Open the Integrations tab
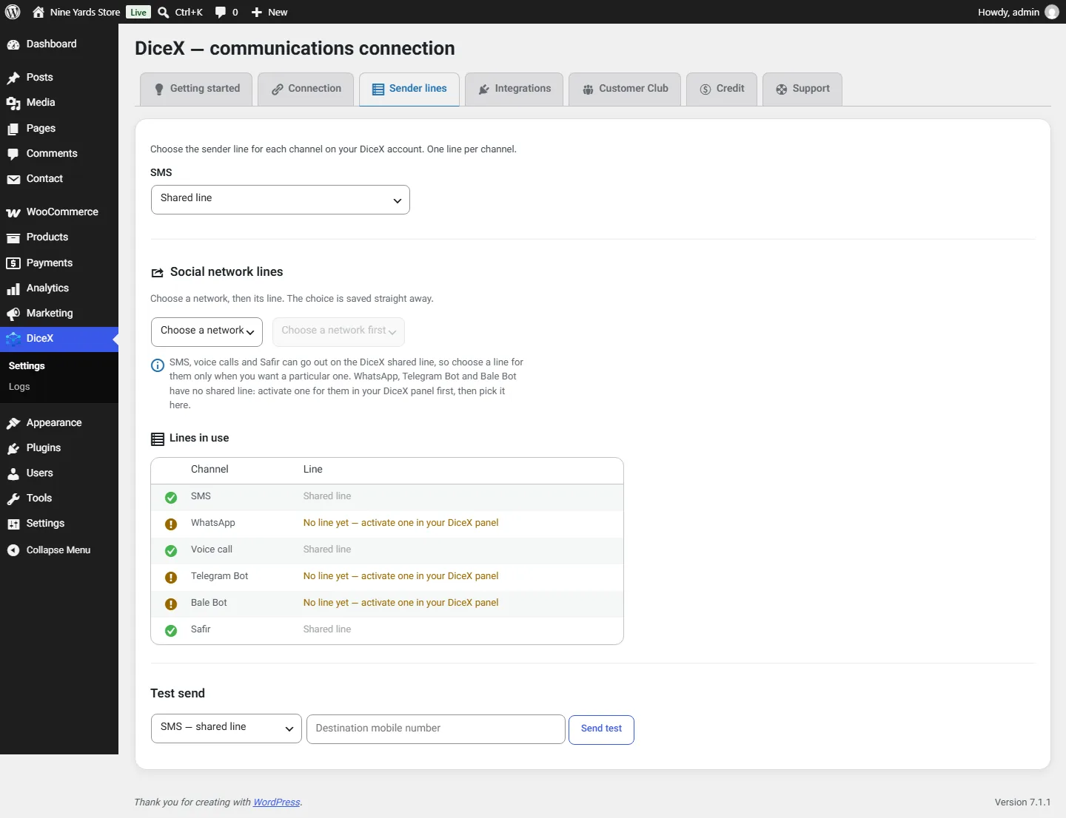Screen dimensions: 1066x818 coord(514,89)
